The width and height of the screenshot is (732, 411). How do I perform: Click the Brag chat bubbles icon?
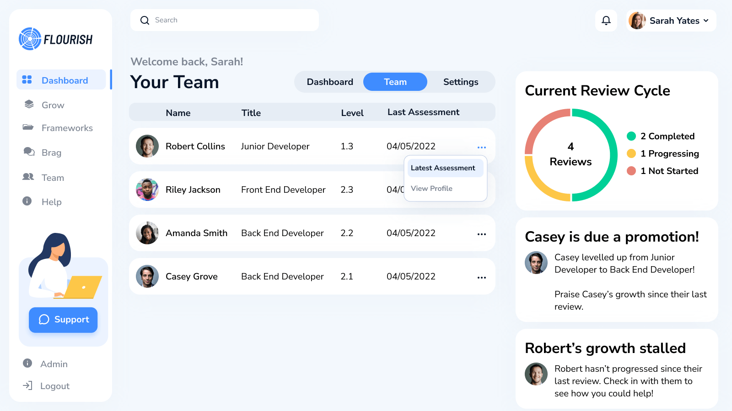pyautogui.click(x=29, y=152)
